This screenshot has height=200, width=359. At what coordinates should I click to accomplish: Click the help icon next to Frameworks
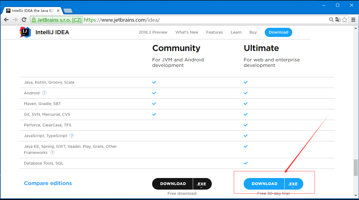pos(52,152)
